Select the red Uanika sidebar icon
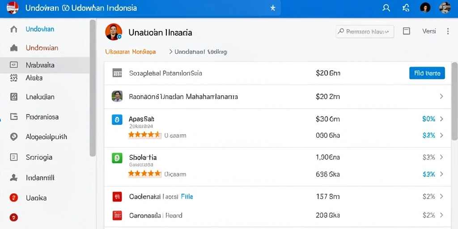The image size is (458, 229). tap(14, 198)
